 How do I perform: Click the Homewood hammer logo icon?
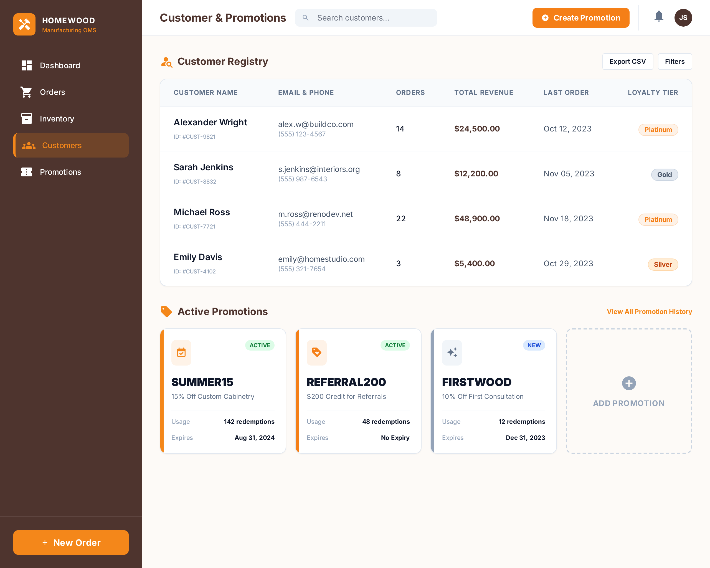(x=24, y=24)
